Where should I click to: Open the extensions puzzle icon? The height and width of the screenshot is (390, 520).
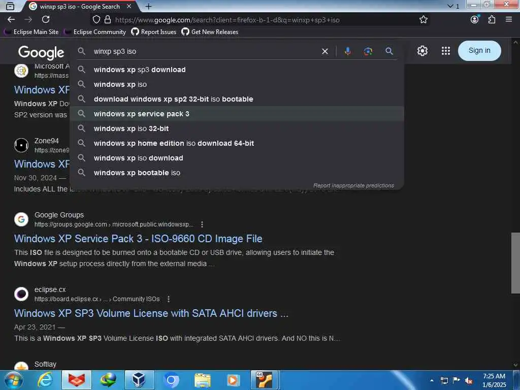[x=492, y=20]
